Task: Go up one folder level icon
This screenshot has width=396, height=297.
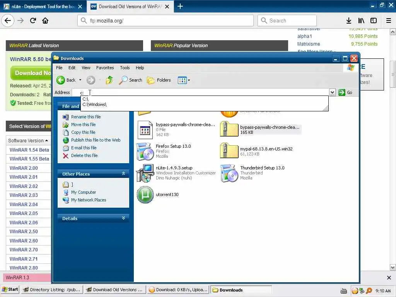Action: click(x=109, y=80)
